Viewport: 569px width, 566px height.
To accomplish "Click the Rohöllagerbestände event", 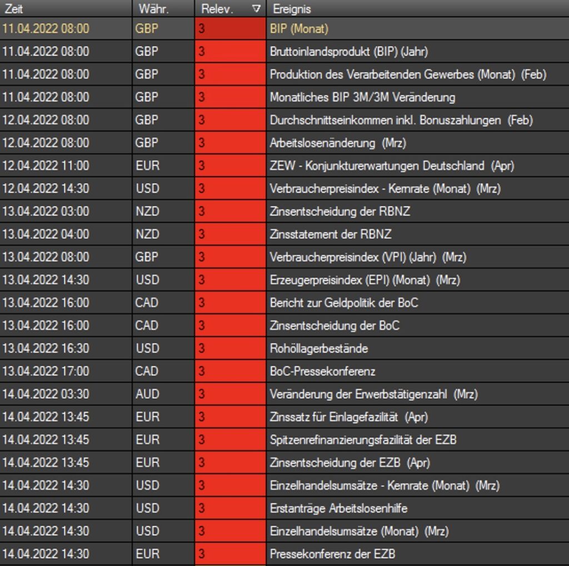I will coord(318,348).
